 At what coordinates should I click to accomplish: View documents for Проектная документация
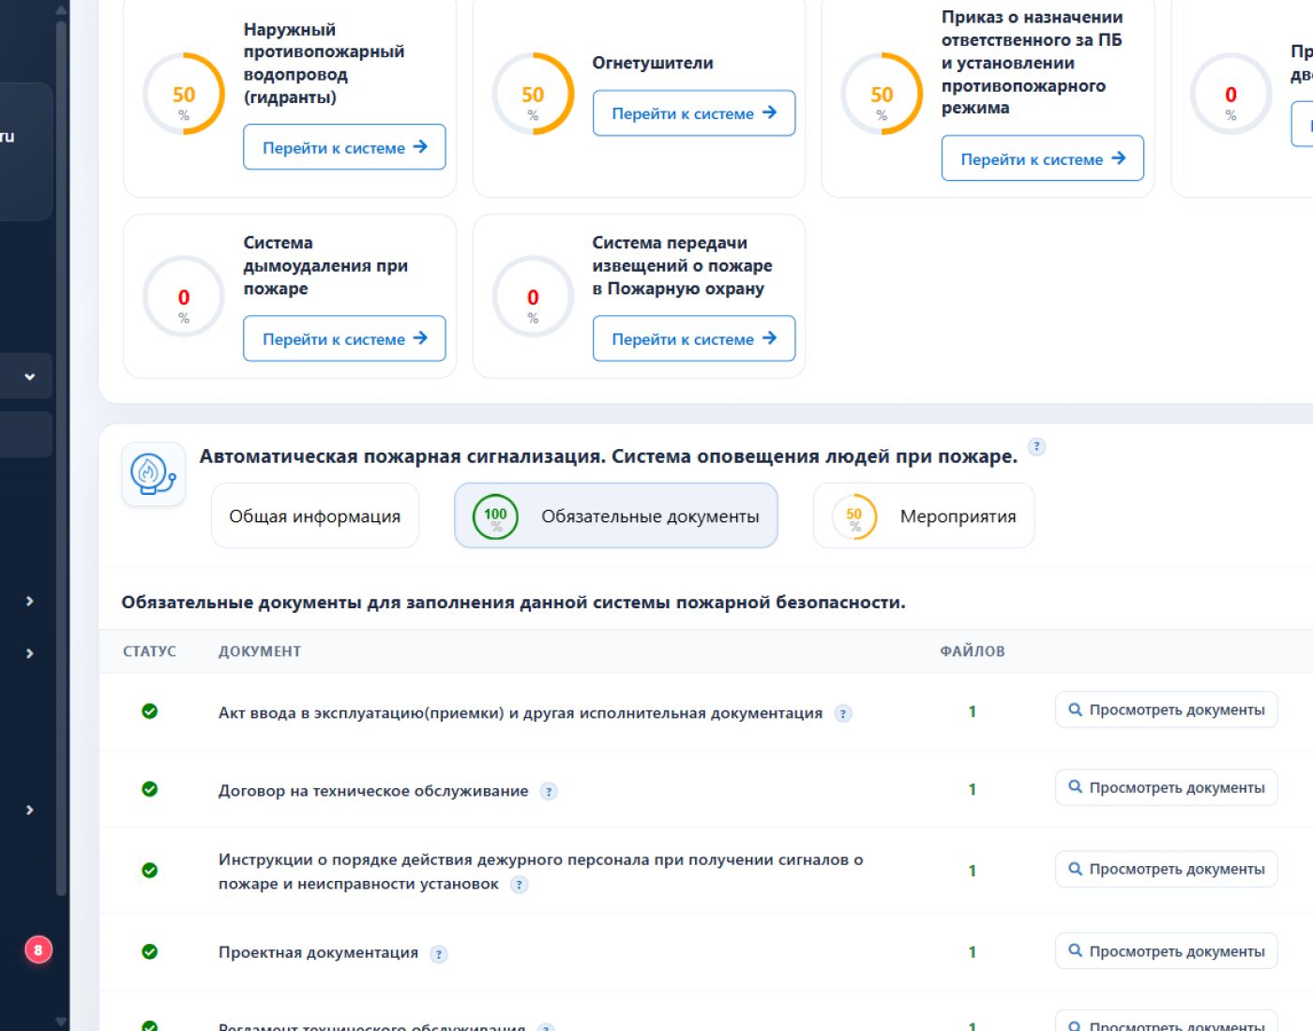(x=1167, y=950)
